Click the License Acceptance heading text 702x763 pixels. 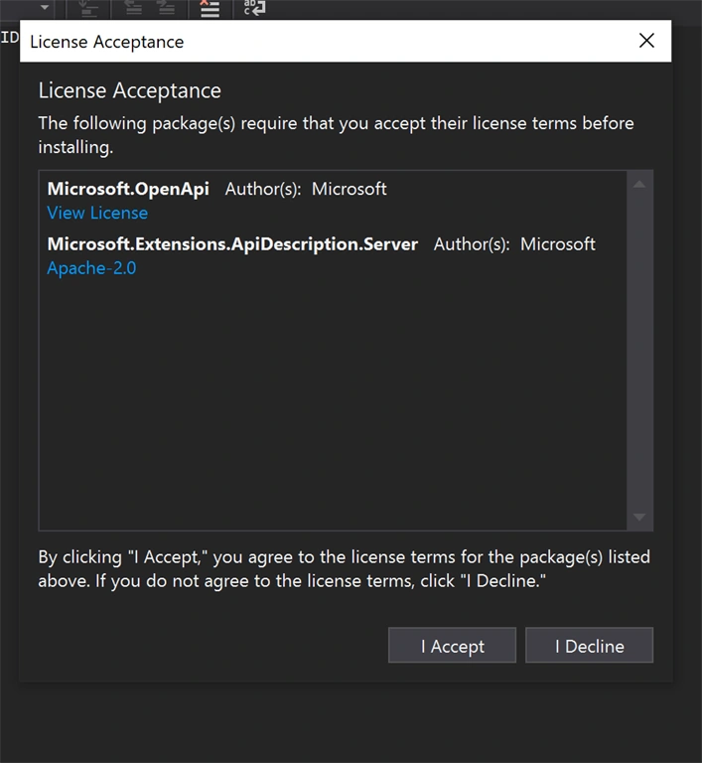[129, 90]
